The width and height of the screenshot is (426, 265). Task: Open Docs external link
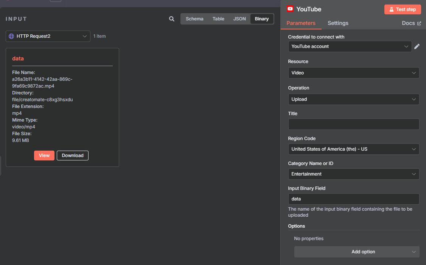(x=411, y=23)
